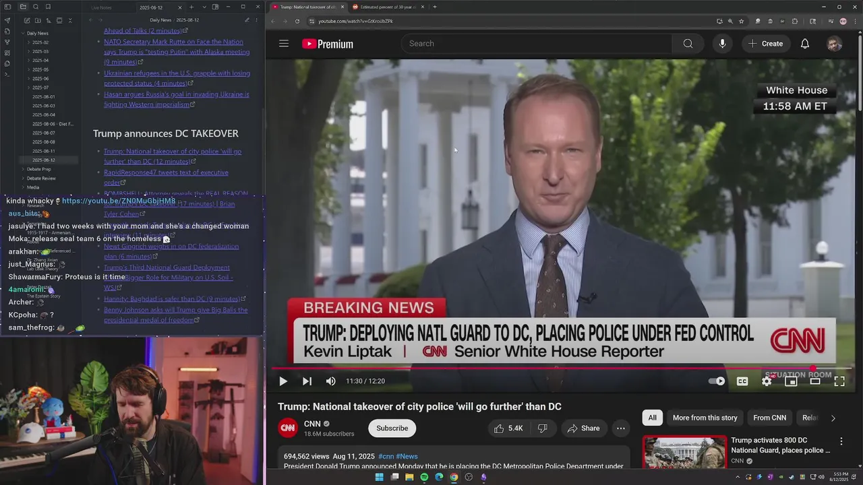Change the Obsidian file sort order

[47, 21]
